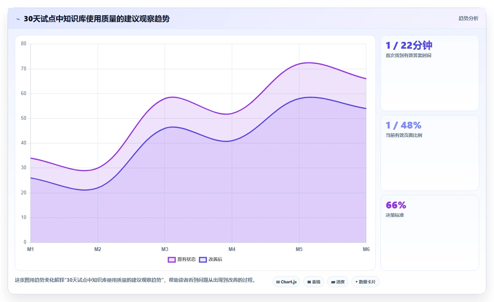Click the 当前有效页面比例 caption
Viewport: 494px width, 302px height.
(404, 135)
